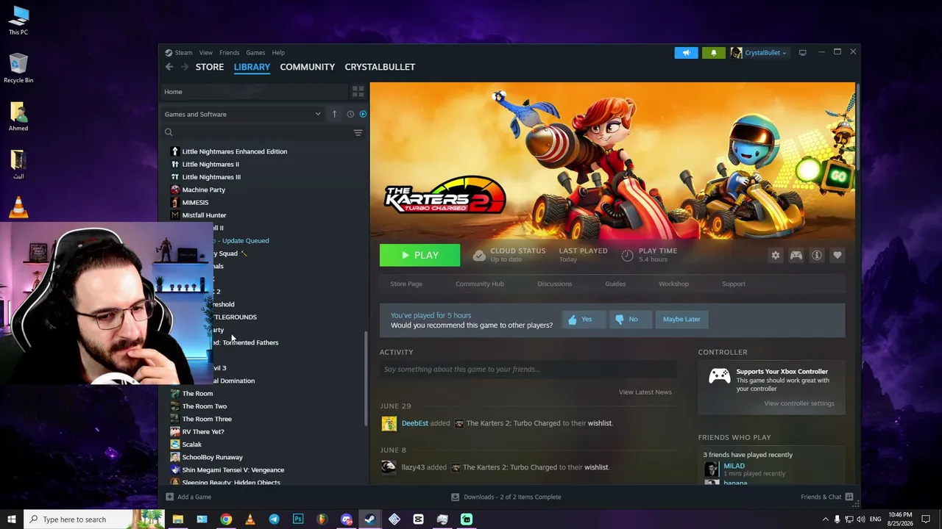This screenshot has width=942, height=529.
Task: Open DeebEst's profile link
Action: [415, 423]
